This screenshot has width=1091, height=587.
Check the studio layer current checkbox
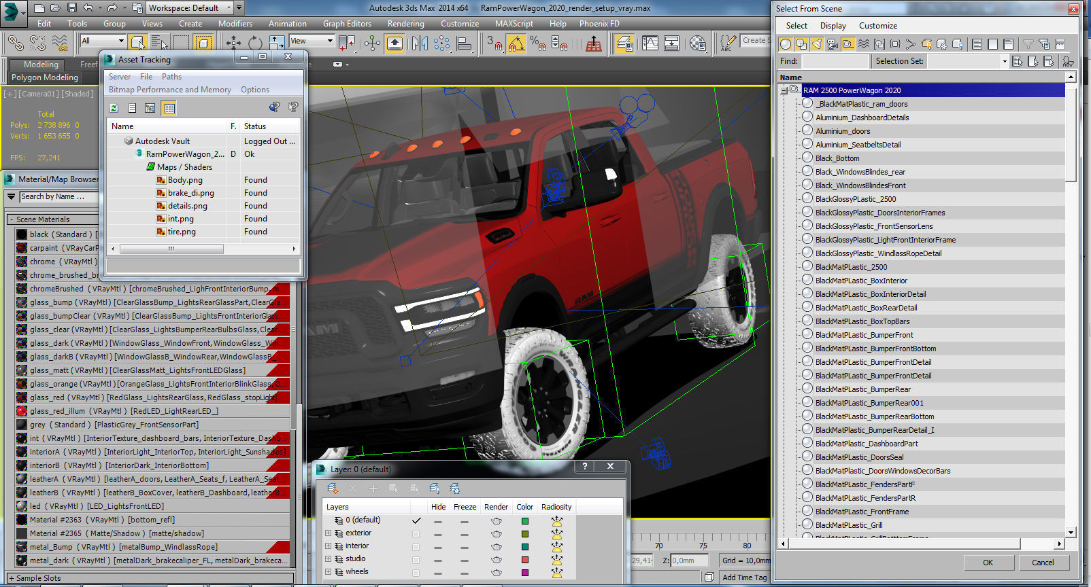pos(416,560)
